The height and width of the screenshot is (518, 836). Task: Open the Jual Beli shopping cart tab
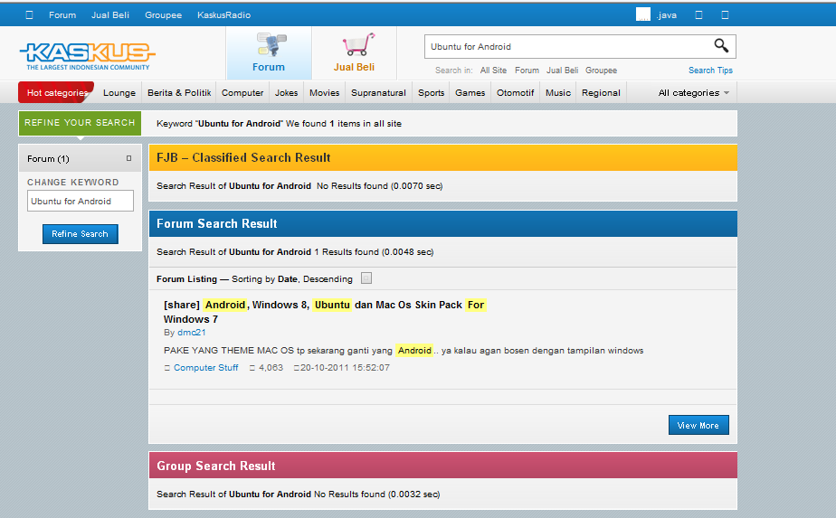[x=354, y=52]
